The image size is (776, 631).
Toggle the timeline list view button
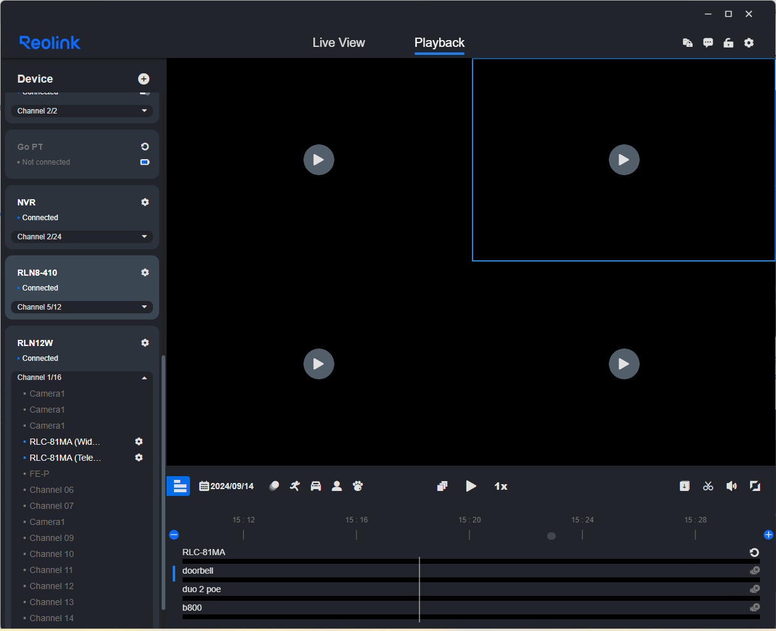tap(179, 486)
